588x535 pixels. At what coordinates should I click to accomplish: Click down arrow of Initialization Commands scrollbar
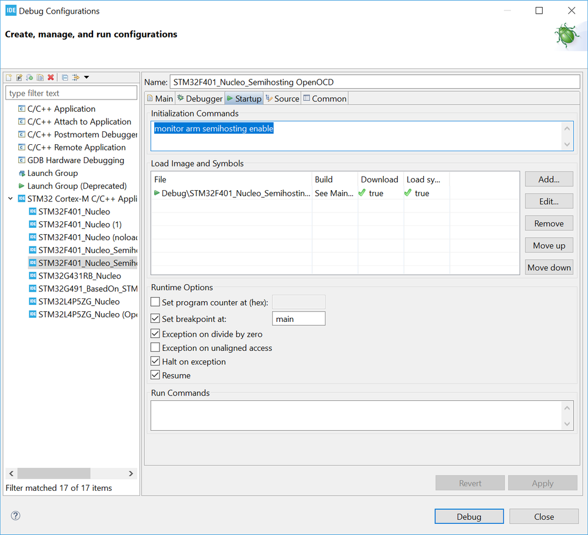tap(567, 144)
